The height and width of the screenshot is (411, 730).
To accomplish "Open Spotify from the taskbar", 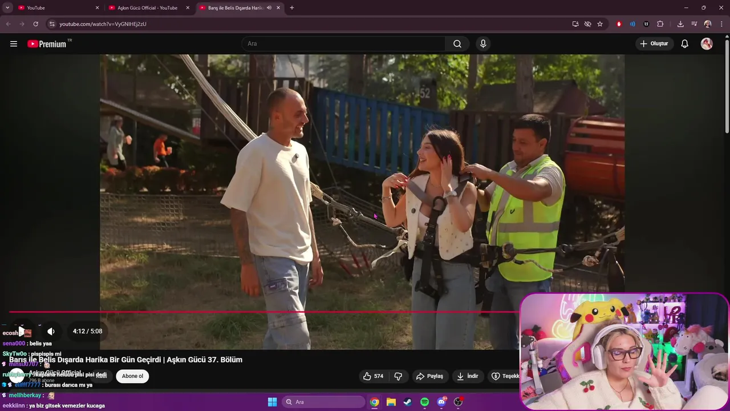I will [x=424, y=402].
